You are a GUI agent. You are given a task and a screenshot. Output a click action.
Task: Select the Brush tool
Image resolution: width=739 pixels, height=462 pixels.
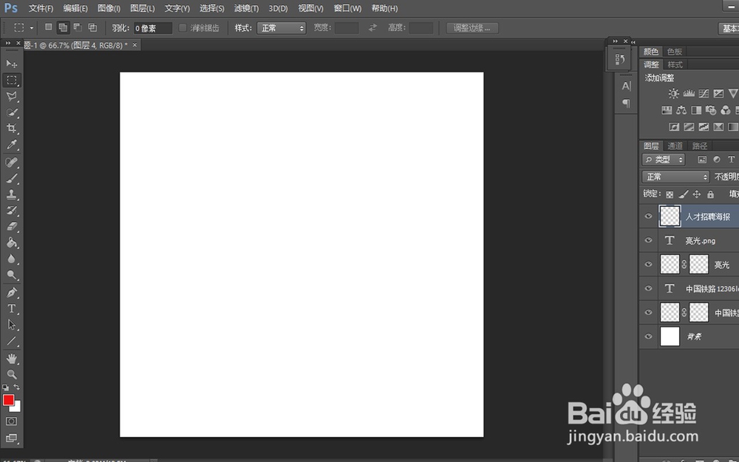(x=11, y=178)
